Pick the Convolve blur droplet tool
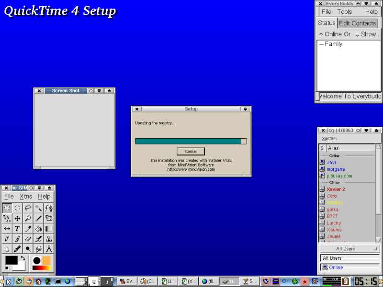 (7, 249)
